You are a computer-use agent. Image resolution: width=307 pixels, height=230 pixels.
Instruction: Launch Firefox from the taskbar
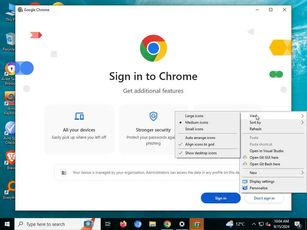[123, 224]
